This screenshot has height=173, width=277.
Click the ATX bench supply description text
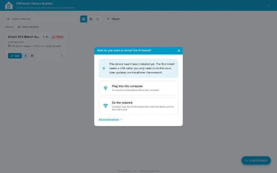37,46
